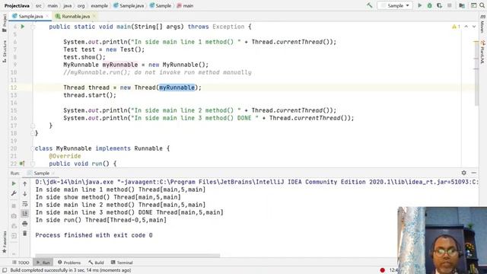
Task: Toggle soft-wrap in the console
Action: click(x=25, y=204)
